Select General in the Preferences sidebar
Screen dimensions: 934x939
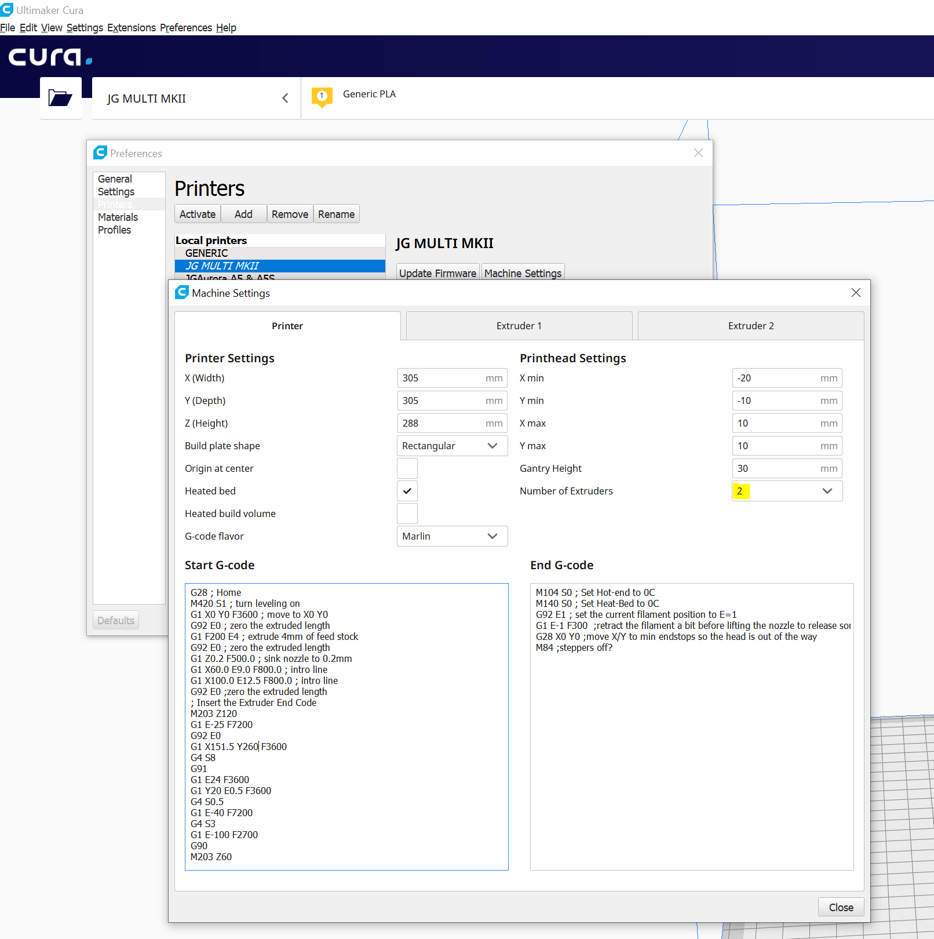pos(129,179)
